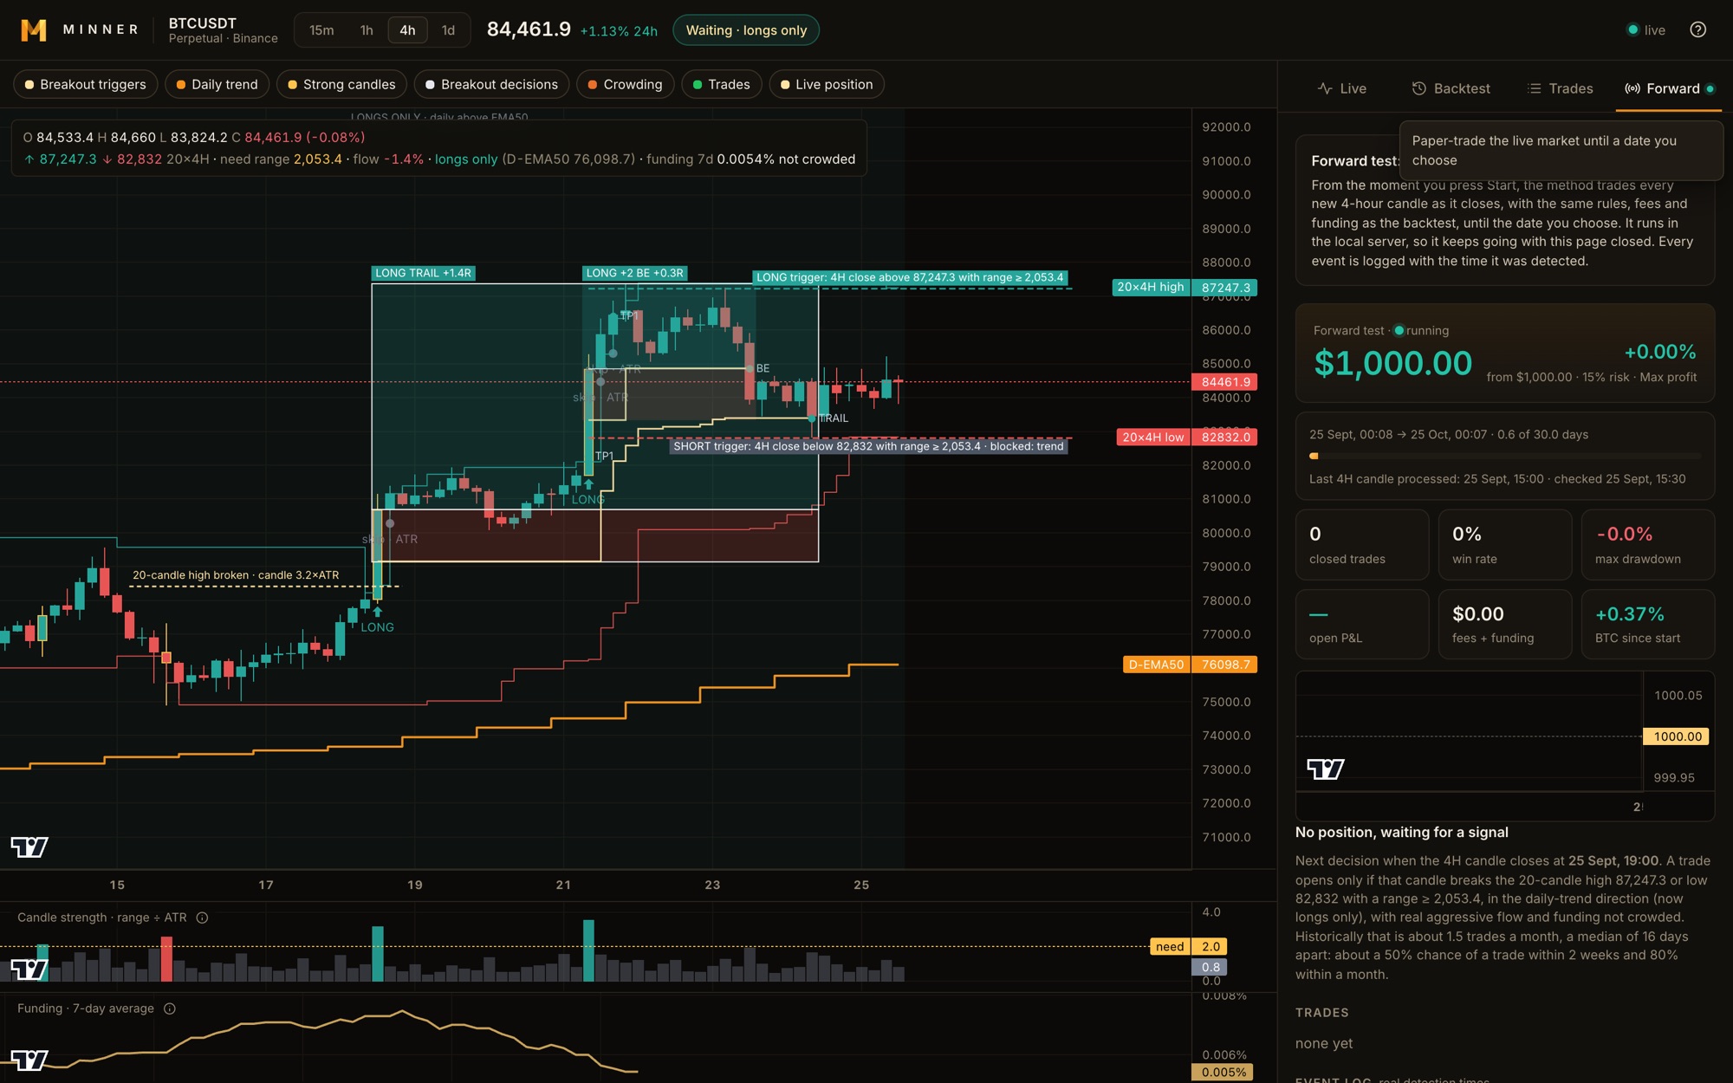
Task: Click the TradingView logo on main chart
Action: (x=29, y=846)
